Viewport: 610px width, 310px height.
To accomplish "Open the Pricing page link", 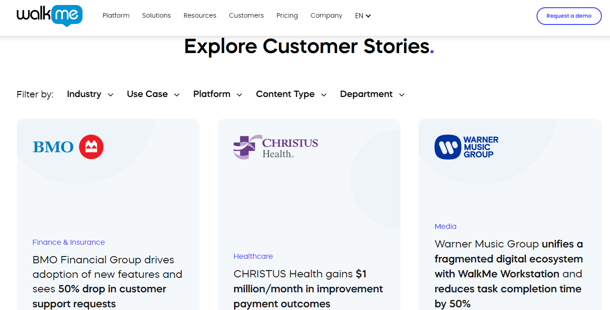I will (287, 15).
